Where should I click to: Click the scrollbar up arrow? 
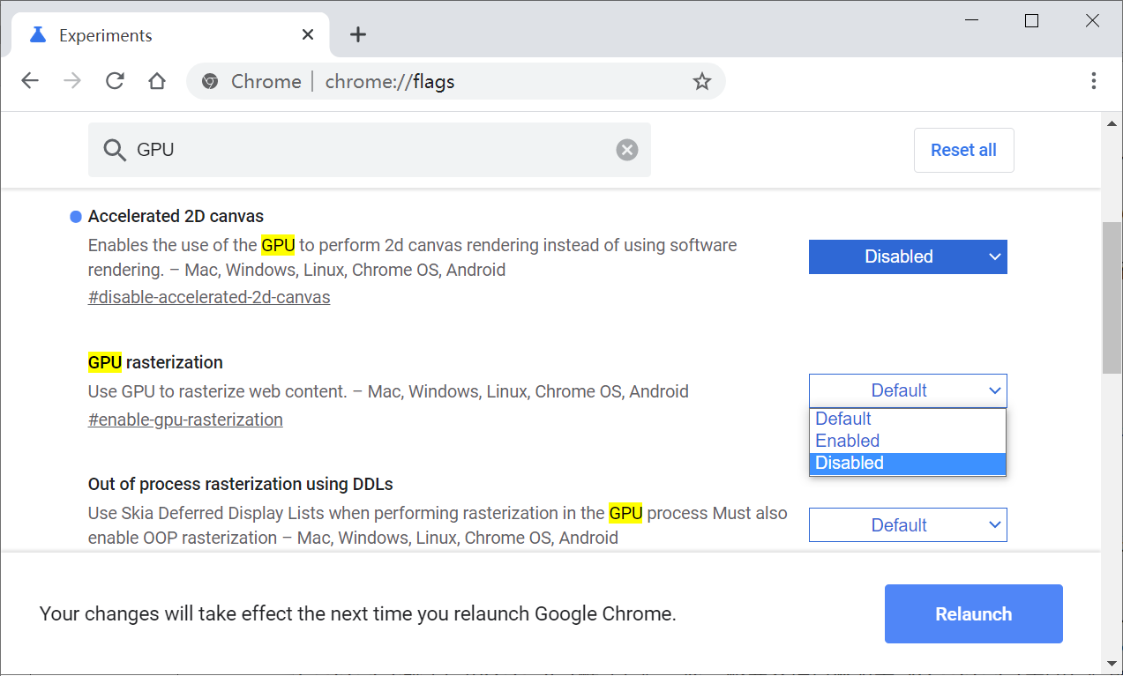tap(1112, 123)
